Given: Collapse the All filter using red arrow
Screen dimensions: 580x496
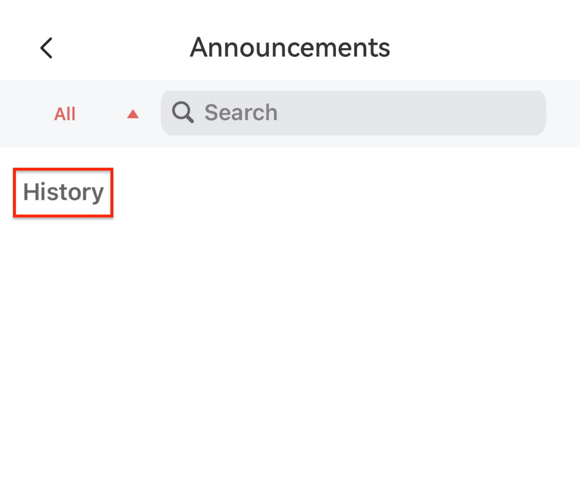Looking at the screenshot, I should pos(133,115).
